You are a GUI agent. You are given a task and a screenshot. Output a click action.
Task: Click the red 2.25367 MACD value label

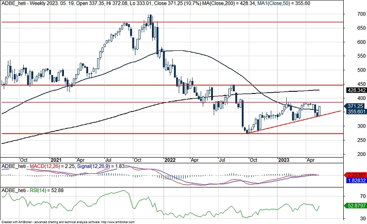[x=356, y=175]
